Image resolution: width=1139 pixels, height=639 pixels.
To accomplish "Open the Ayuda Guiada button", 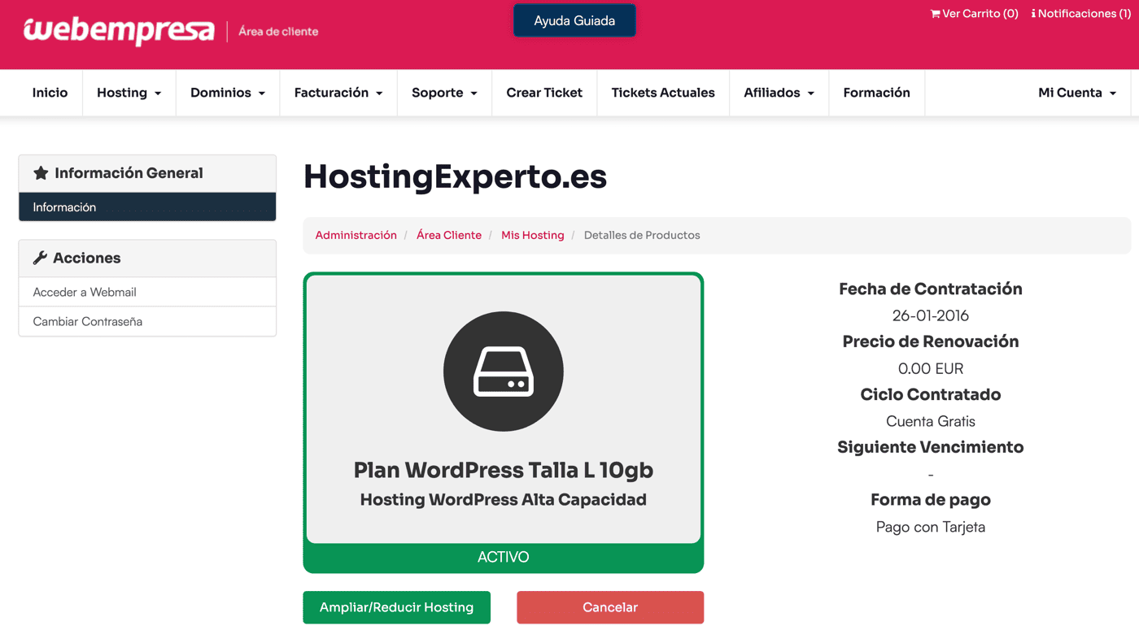I will 574,21.
